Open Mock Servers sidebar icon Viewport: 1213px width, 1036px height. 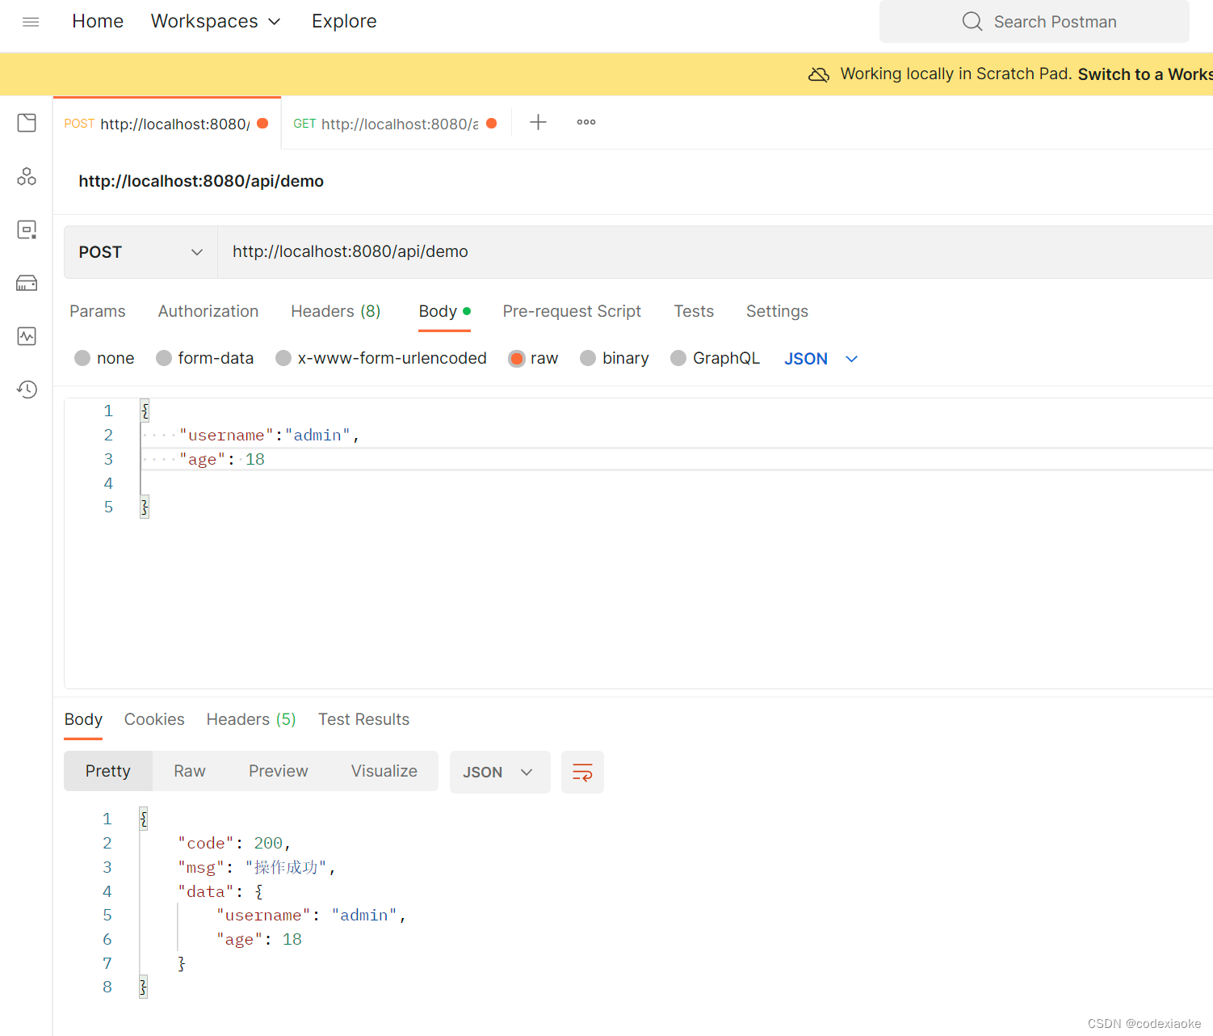pyautogui.click(x=27, y=283)
